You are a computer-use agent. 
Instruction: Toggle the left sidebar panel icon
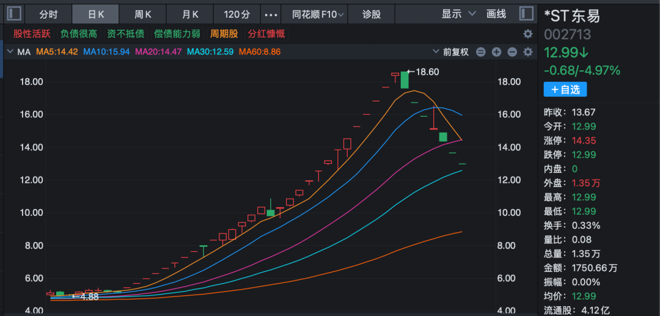coord(15,13)
